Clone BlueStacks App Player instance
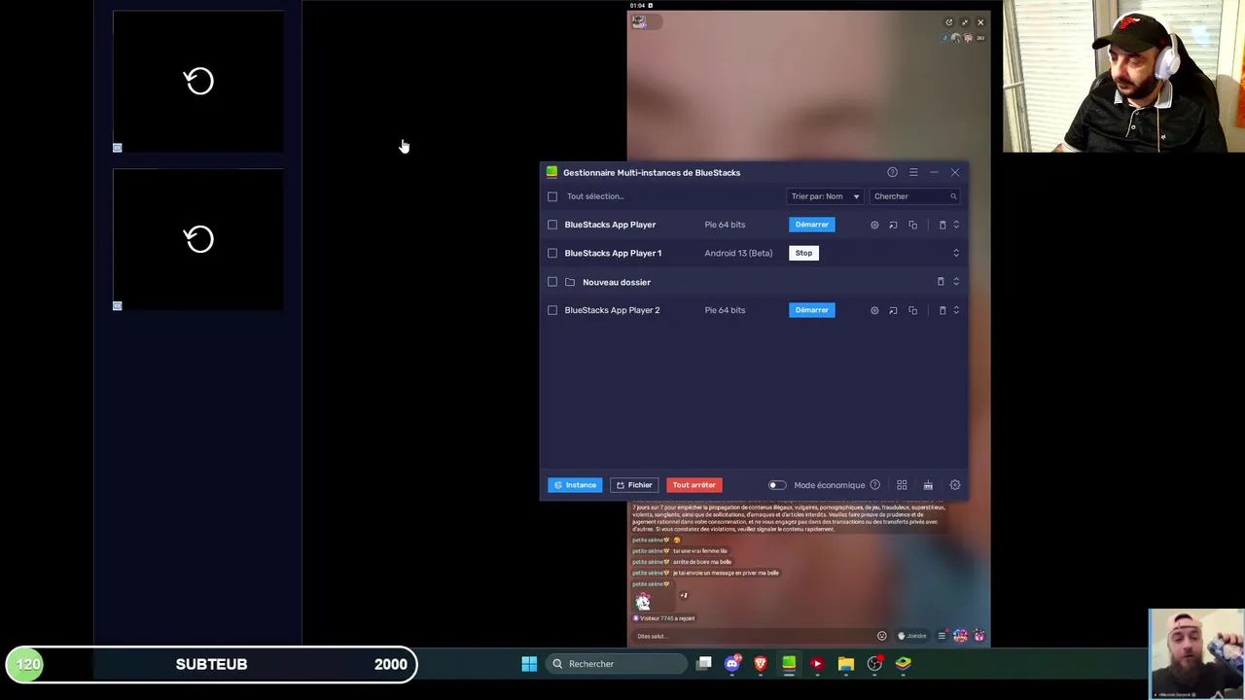 pos(912,225)
